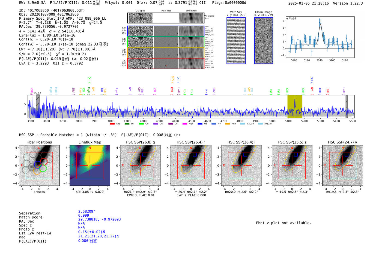Click the S/N = 7.0(±0.5) text
Image resolution: width=382 pixels, height=260 pixels.
(x=35, y=54)
